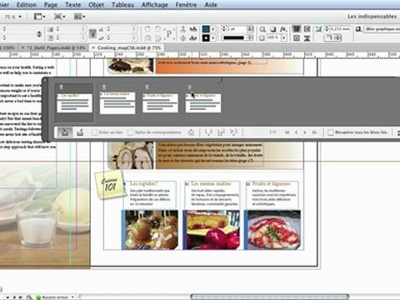The width and height of the screenshot is (400, 300).
Task: Check Récupérer tous les blocs liés
Action: [330, 132]
